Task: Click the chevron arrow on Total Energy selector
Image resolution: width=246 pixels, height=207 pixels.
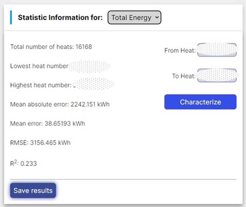Action: tap(157, 17)
